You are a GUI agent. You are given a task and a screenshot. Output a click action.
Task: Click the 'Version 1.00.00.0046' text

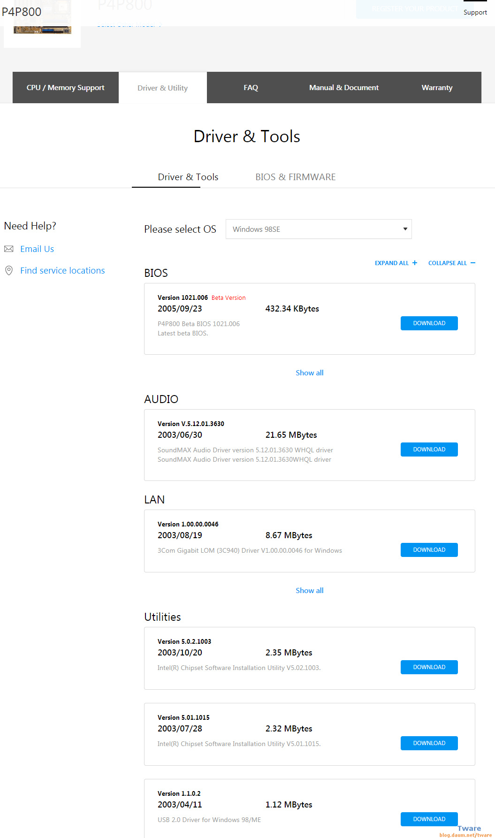[188, 525]
